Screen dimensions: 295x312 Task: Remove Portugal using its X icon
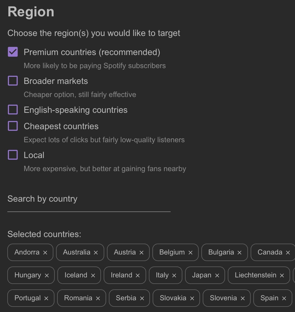click(46, 298)
